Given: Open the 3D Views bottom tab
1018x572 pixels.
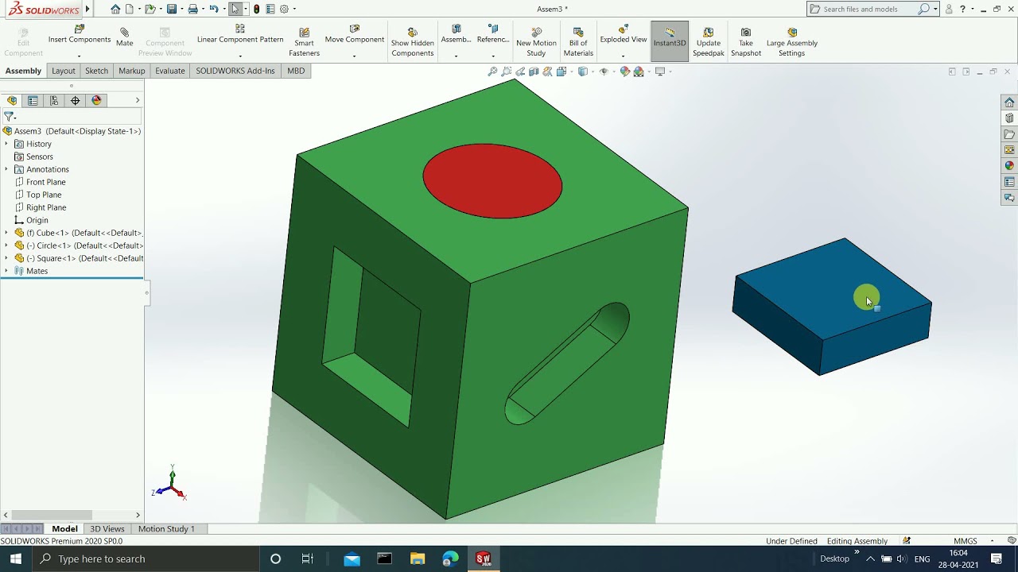Looking at the screenshot, I should click(107, 528).
